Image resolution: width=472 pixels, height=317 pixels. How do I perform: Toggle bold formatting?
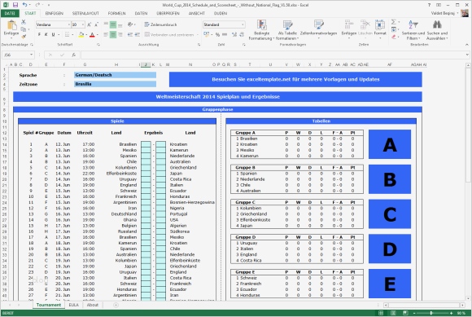click(39, 35)
